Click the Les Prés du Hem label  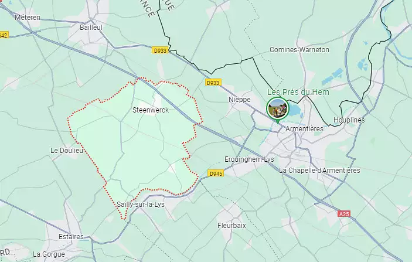point(298,92)
